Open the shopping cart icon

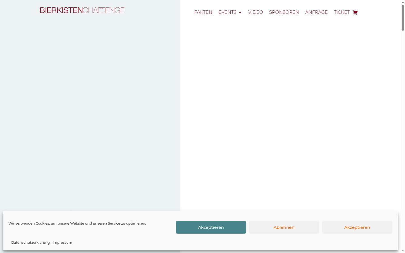click(x=355, y=12)
